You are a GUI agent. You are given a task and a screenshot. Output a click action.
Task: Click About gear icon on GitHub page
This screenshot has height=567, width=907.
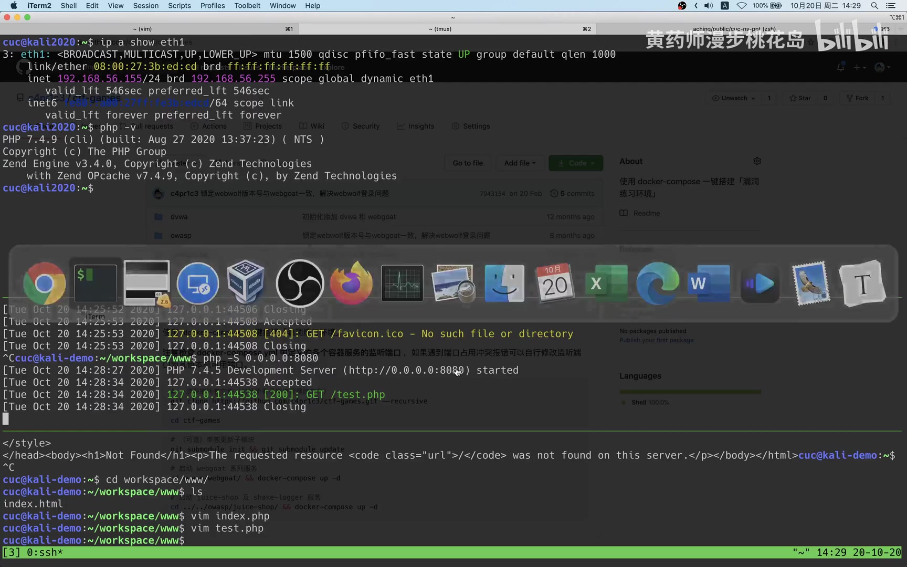[757, 161]
